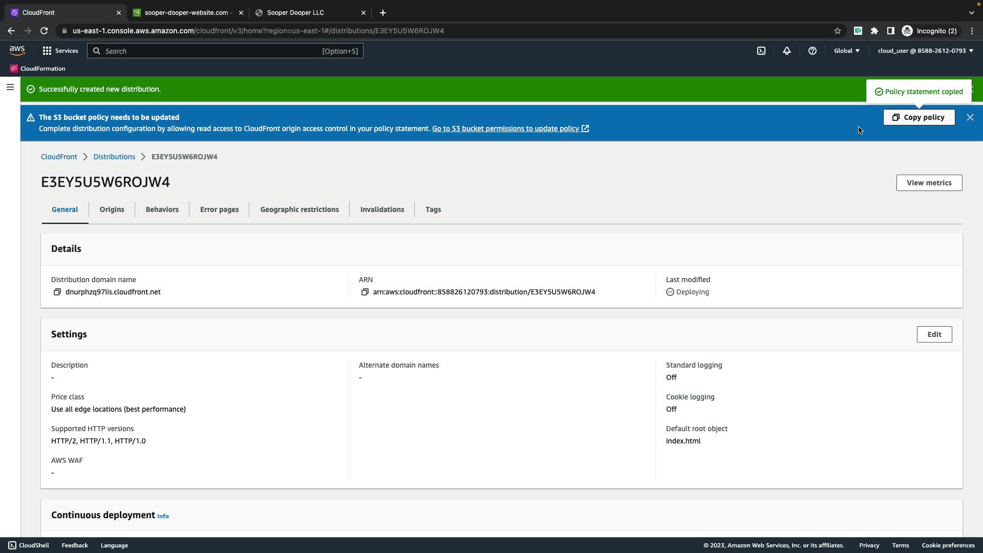Expand the cloud_user account dropdown
The width and height of the screenshot is (983, 553).
point(925,51)
